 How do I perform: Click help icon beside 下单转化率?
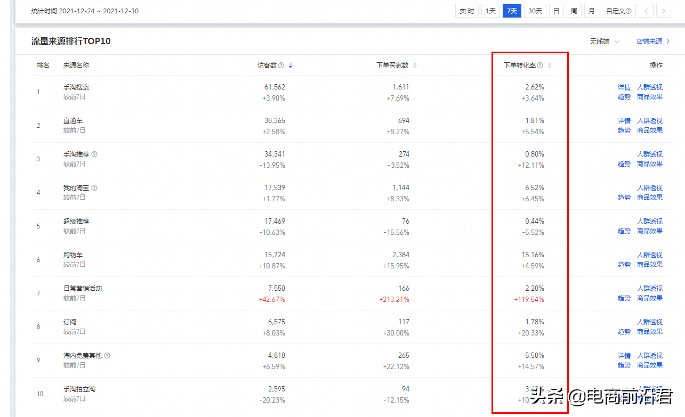pos(540,66)
